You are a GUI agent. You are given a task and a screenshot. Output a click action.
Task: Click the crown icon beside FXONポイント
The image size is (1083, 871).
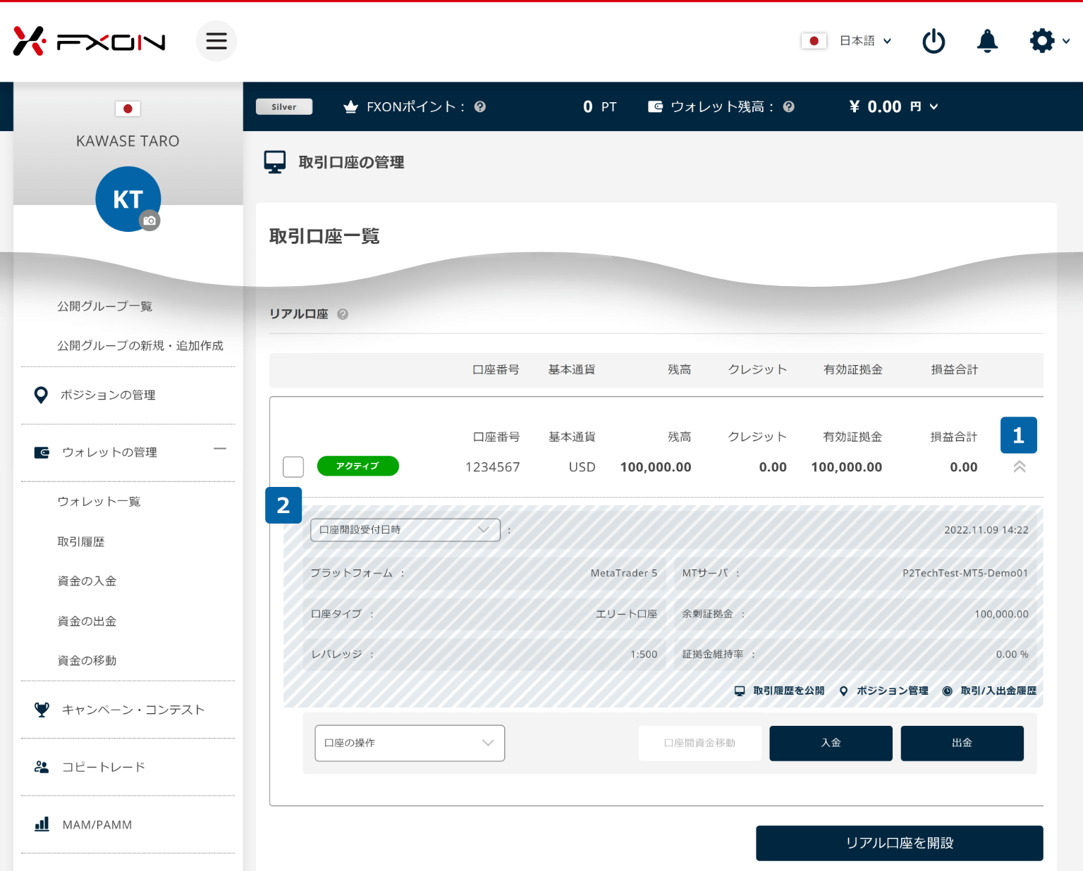350,106
